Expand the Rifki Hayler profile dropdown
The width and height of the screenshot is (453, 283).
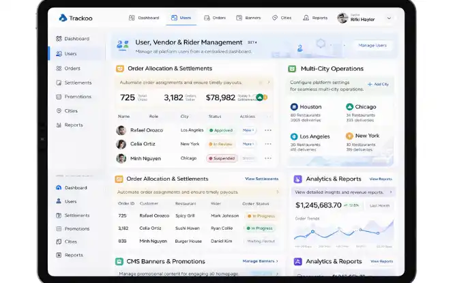(389, 18)
